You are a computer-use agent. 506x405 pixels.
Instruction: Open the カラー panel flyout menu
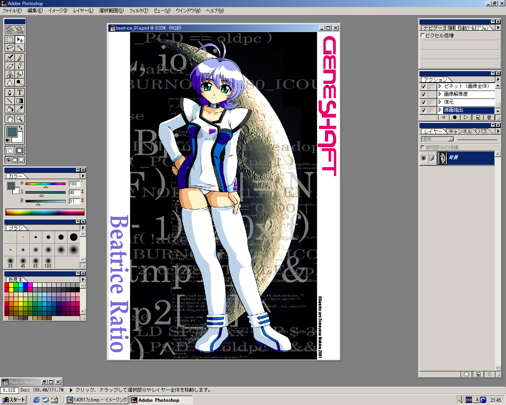pos(83,176)
